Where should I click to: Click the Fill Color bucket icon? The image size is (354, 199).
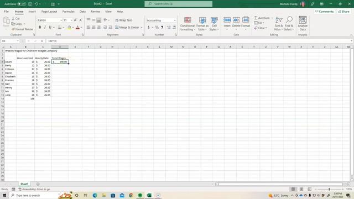(x=69, y=27)
